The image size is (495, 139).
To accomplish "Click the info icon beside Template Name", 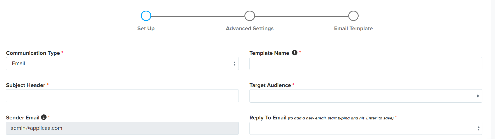I will coord(294,53).
